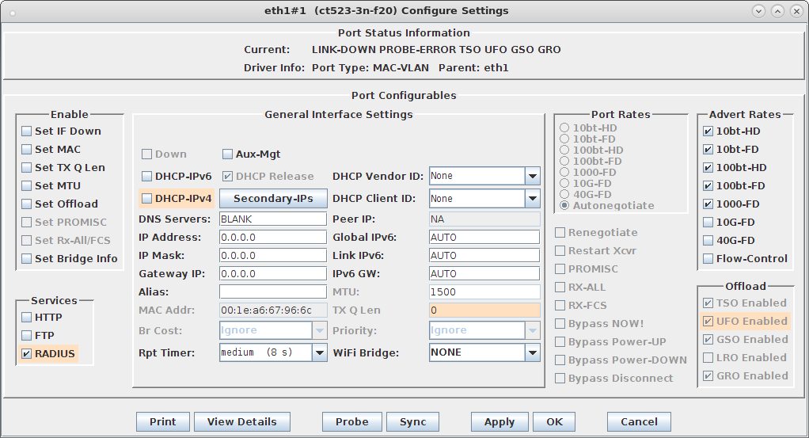Expand the WiFi Bridge dropdown

533,352
